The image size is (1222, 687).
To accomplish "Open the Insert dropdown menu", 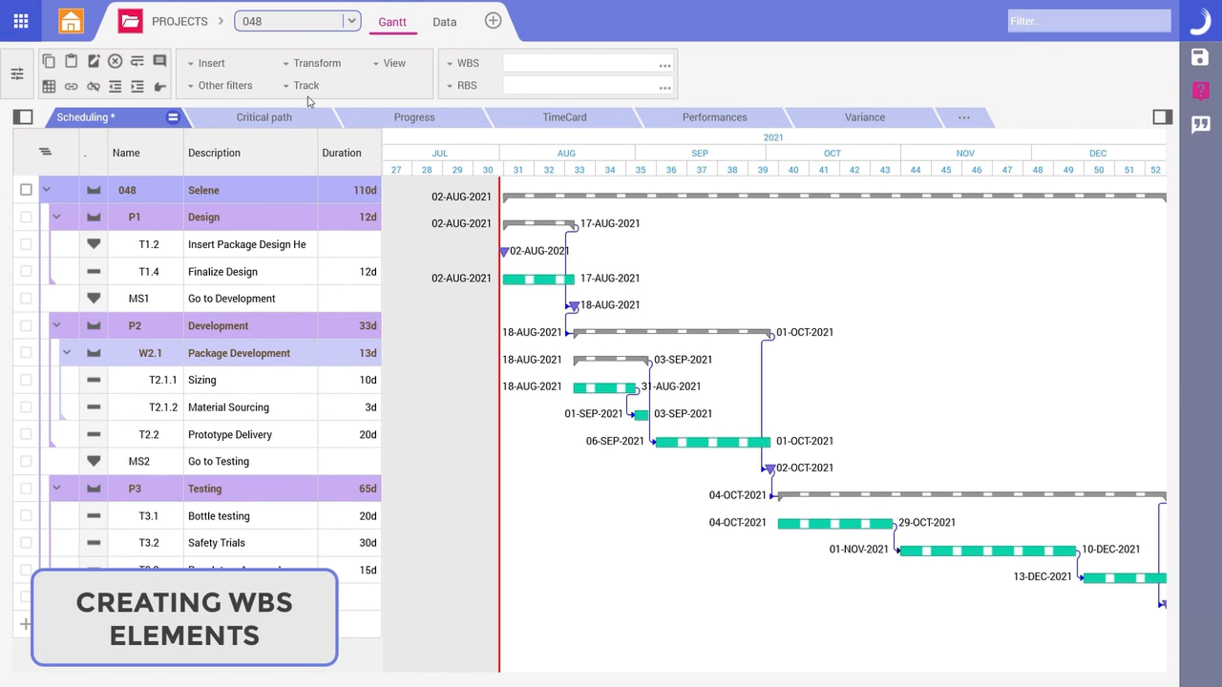I will 206,63.
